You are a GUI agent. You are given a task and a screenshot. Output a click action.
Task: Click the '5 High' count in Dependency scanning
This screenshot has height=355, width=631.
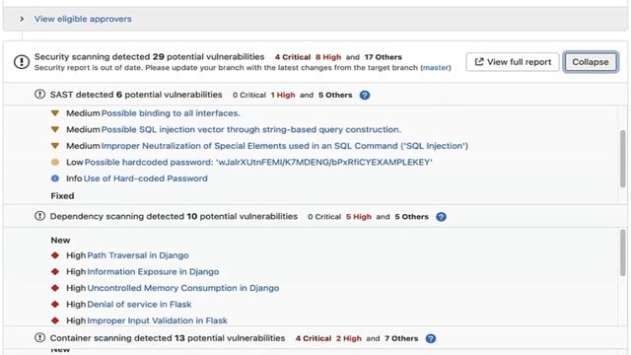coord(359,217)
